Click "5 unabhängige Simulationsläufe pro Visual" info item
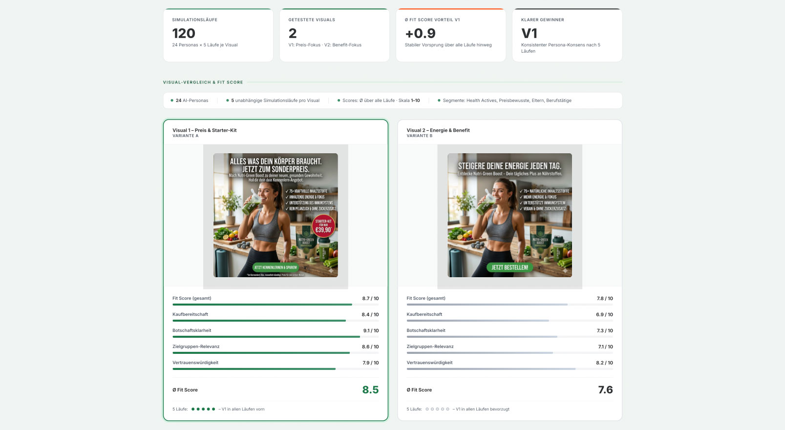785x430 pixels. coord(273,101)
